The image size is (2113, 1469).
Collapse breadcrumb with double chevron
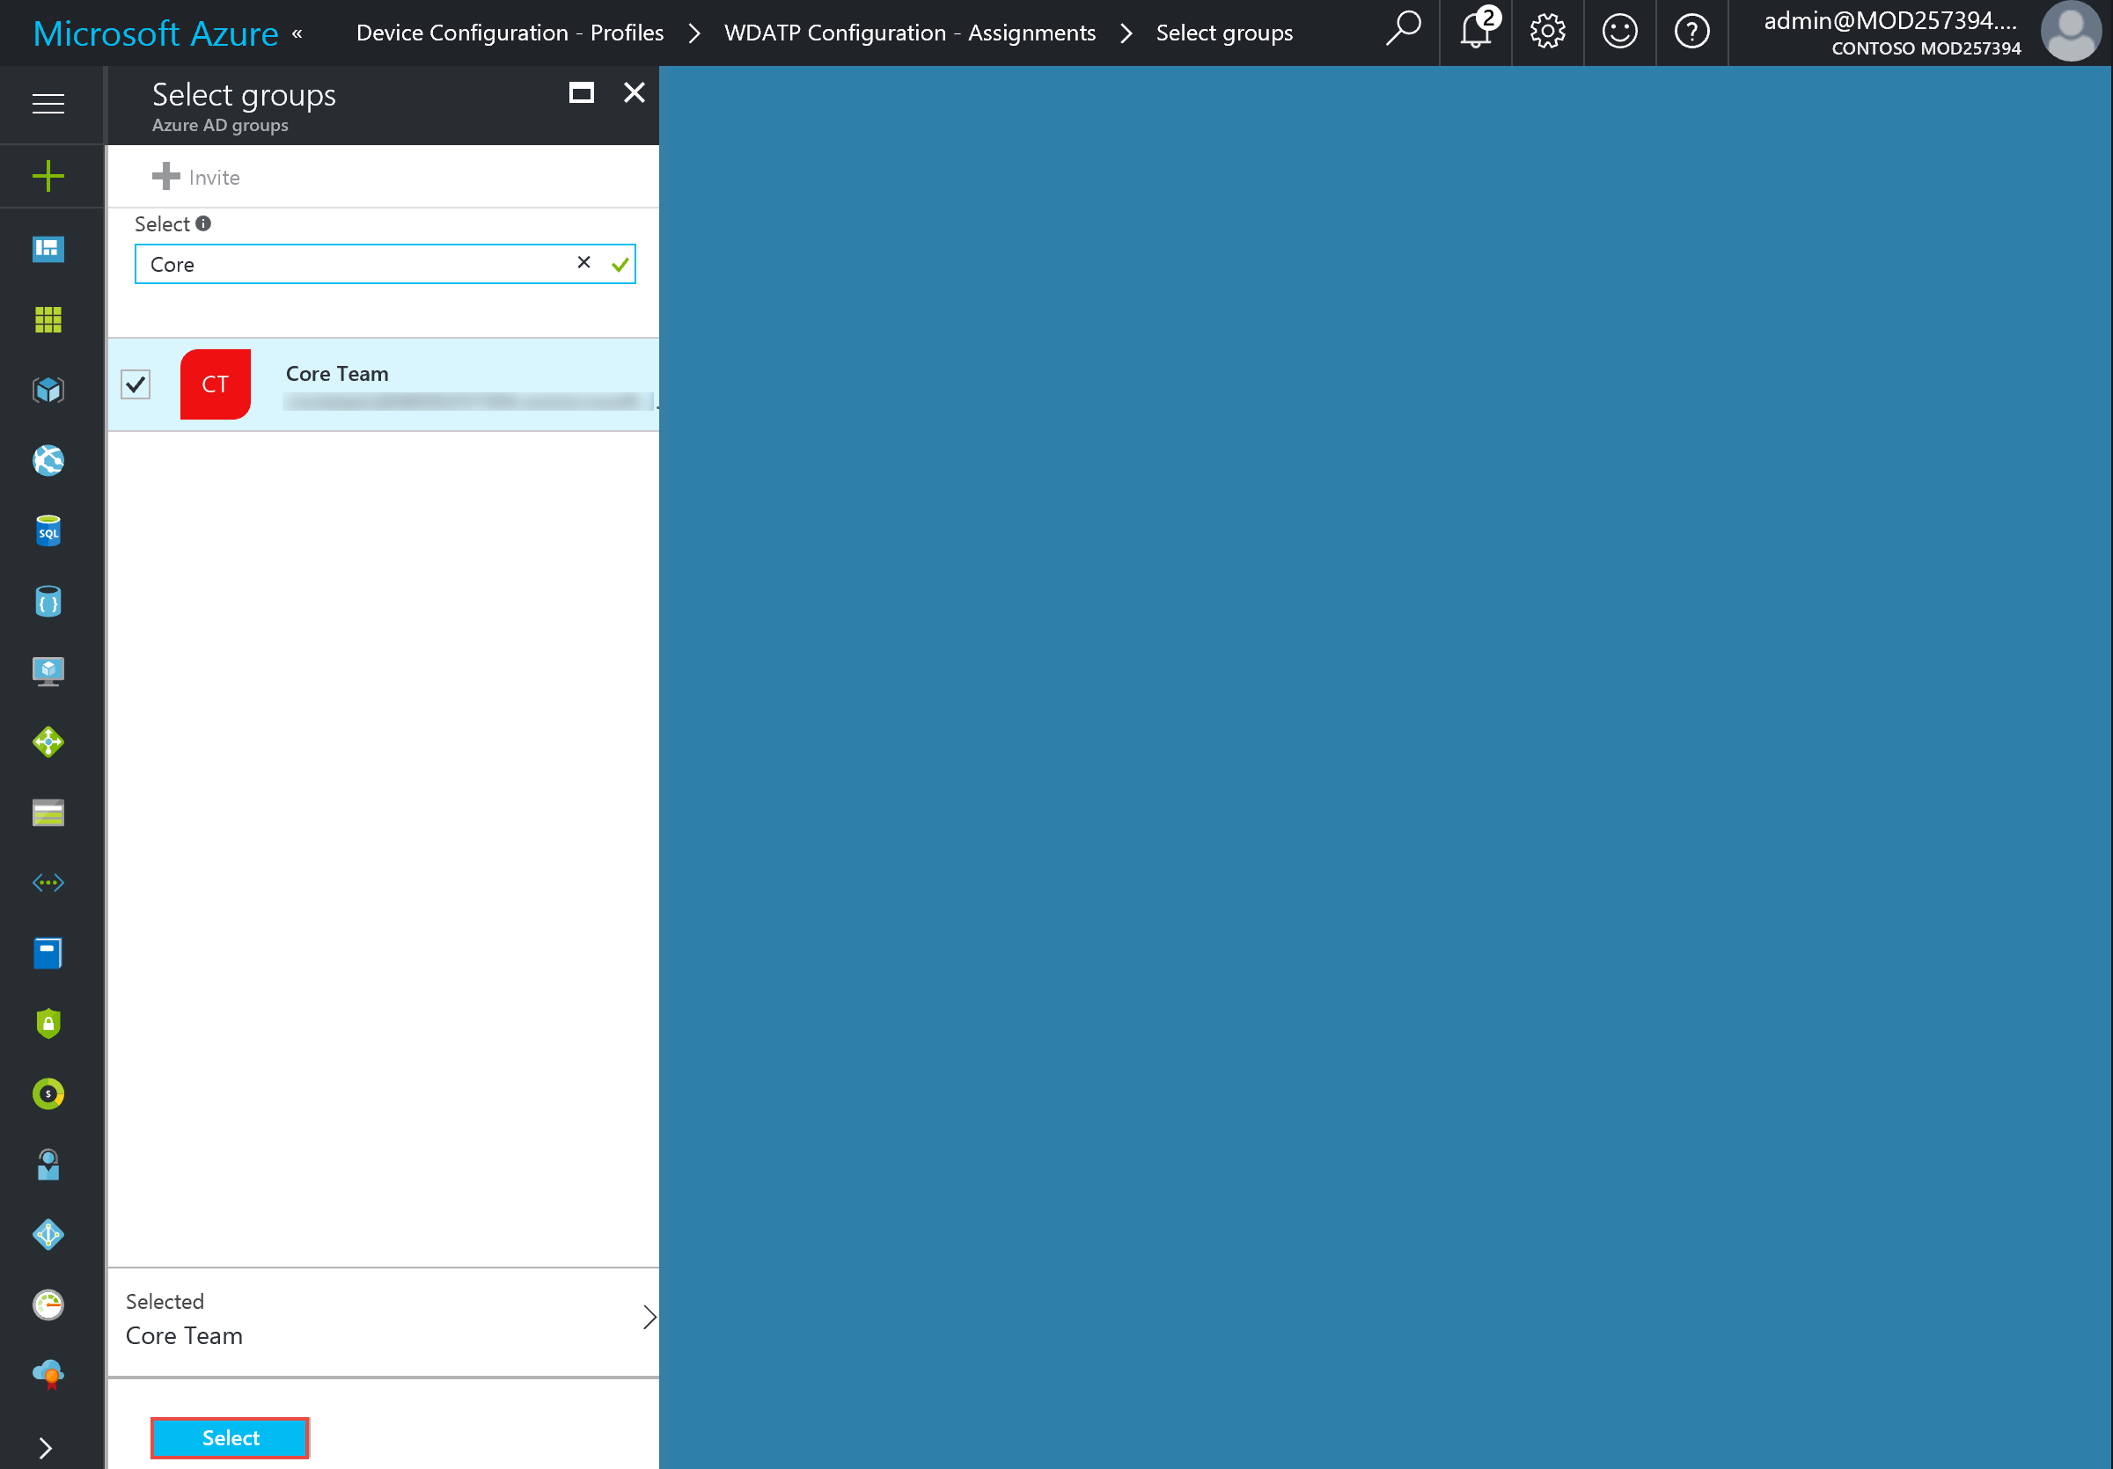(x=297, y=34)
